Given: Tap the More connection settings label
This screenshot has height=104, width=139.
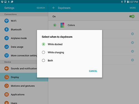Looking at the screenshot, I should [24, 55].
